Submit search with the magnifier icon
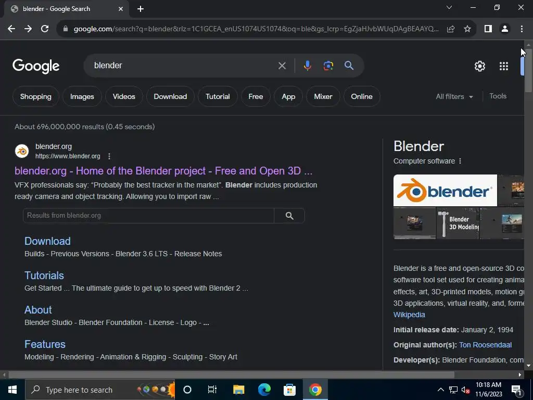Screen dimensions: 533x400 pos(349,65)
